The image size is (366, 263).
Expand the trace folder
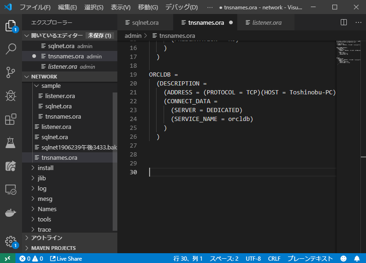(44, 229)
